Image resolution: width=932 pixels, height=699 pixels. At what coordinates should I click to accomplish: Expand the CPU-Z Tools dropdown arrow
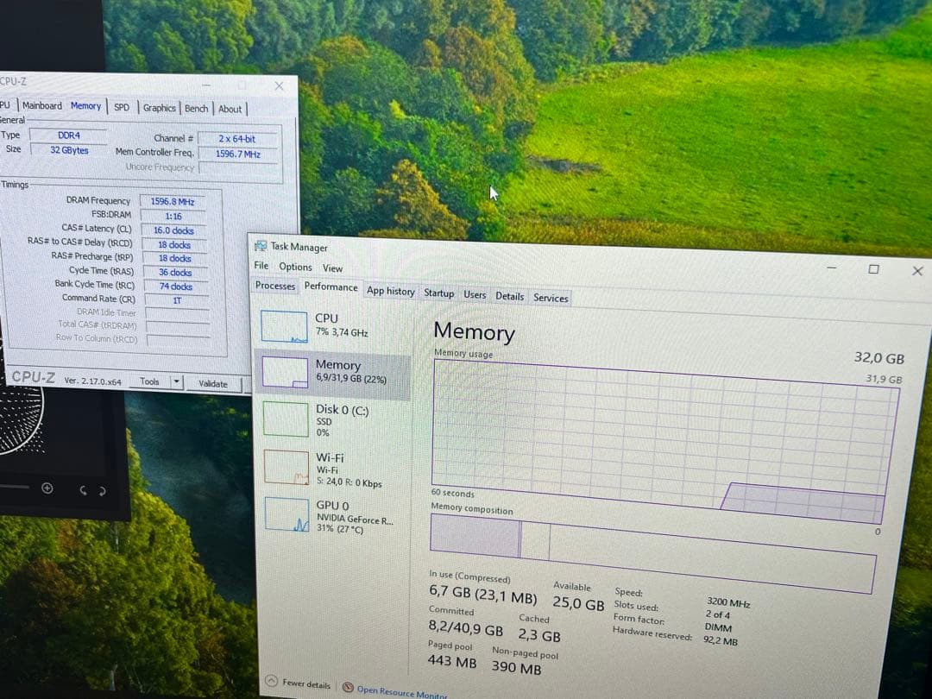[x=176, y=381]
